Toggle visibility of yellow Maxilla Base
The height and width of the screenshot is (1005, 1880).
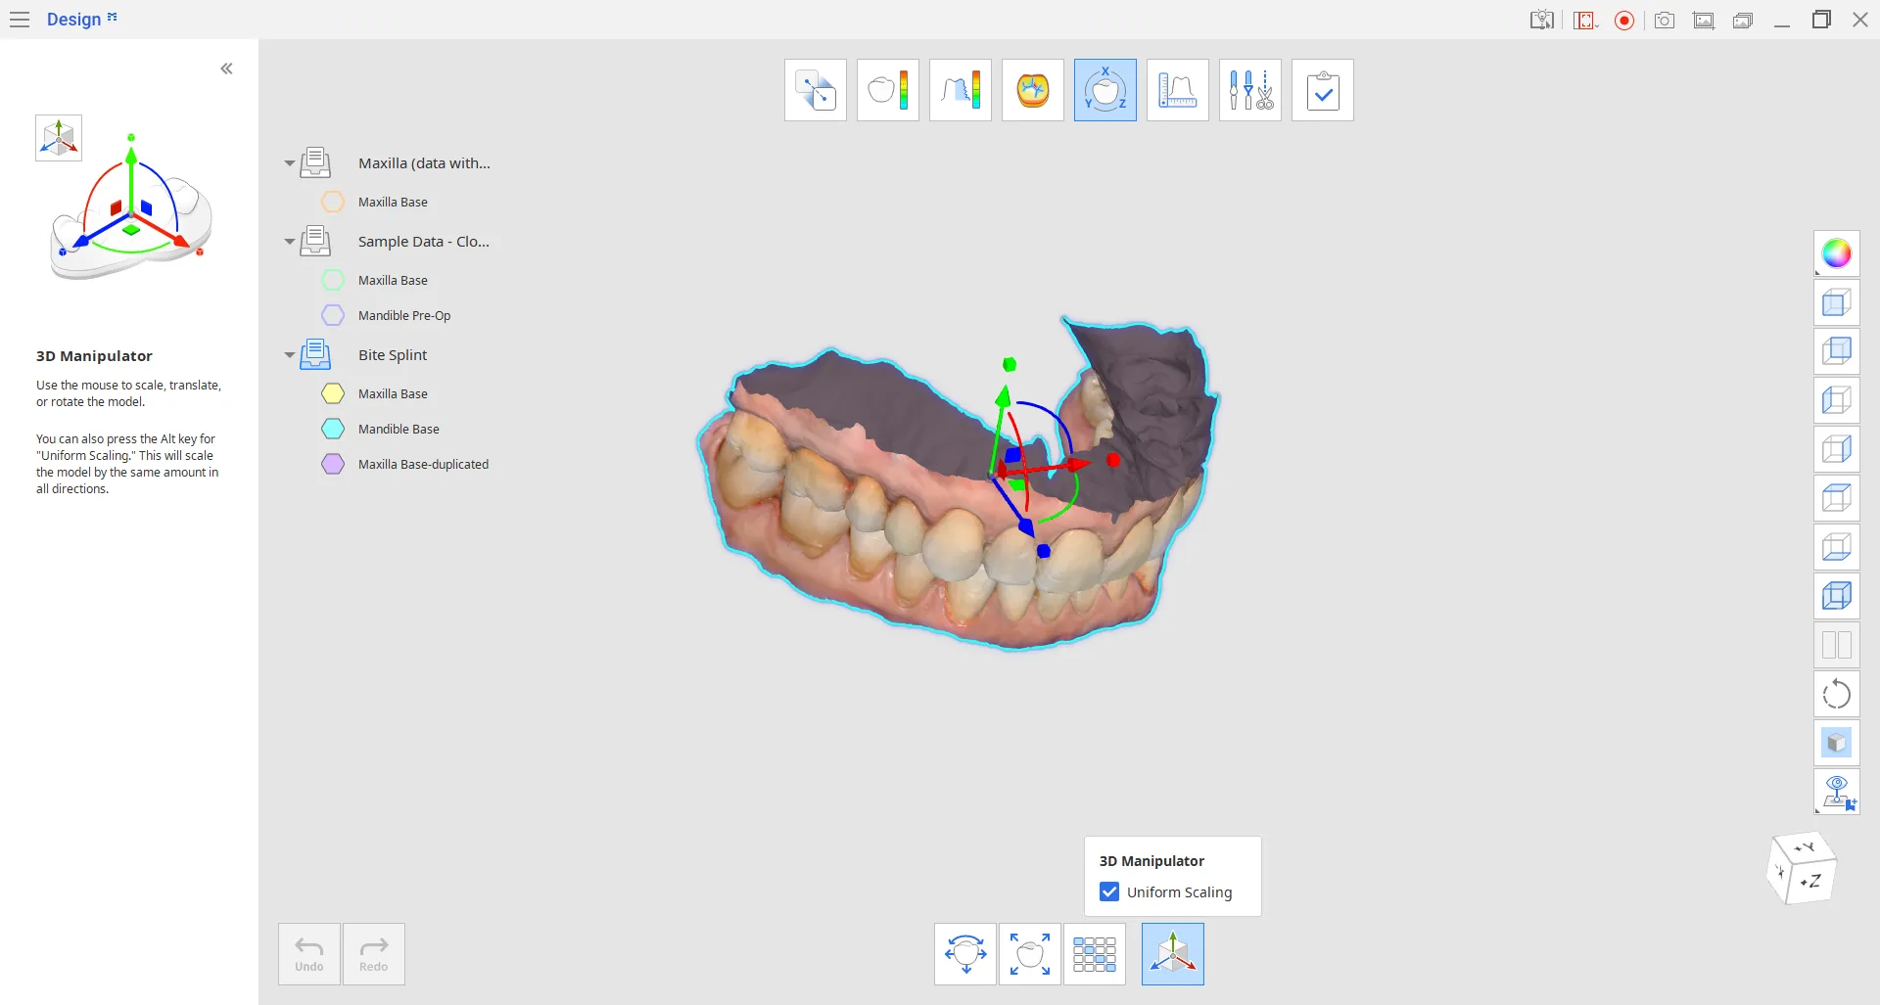tap(333, 393)
